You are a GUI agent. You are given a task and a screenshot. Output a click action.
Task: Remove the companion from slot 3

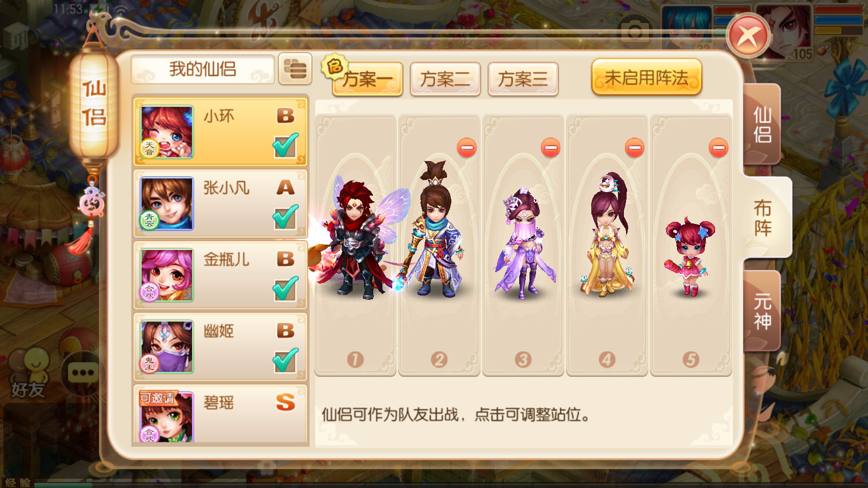pyautogui.click(x=551, y=147)
